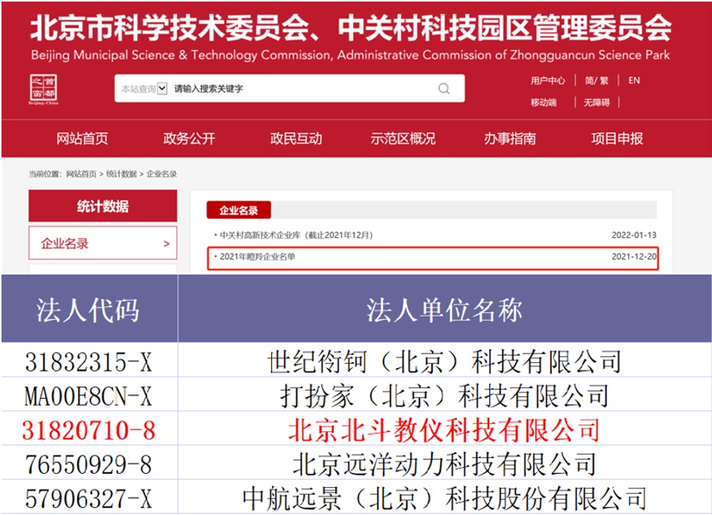This screenshot has height=515, width=712.
Task: Click the English title Beijing Municipal Science & Technology Commission
Action: [x=181, y=55]
